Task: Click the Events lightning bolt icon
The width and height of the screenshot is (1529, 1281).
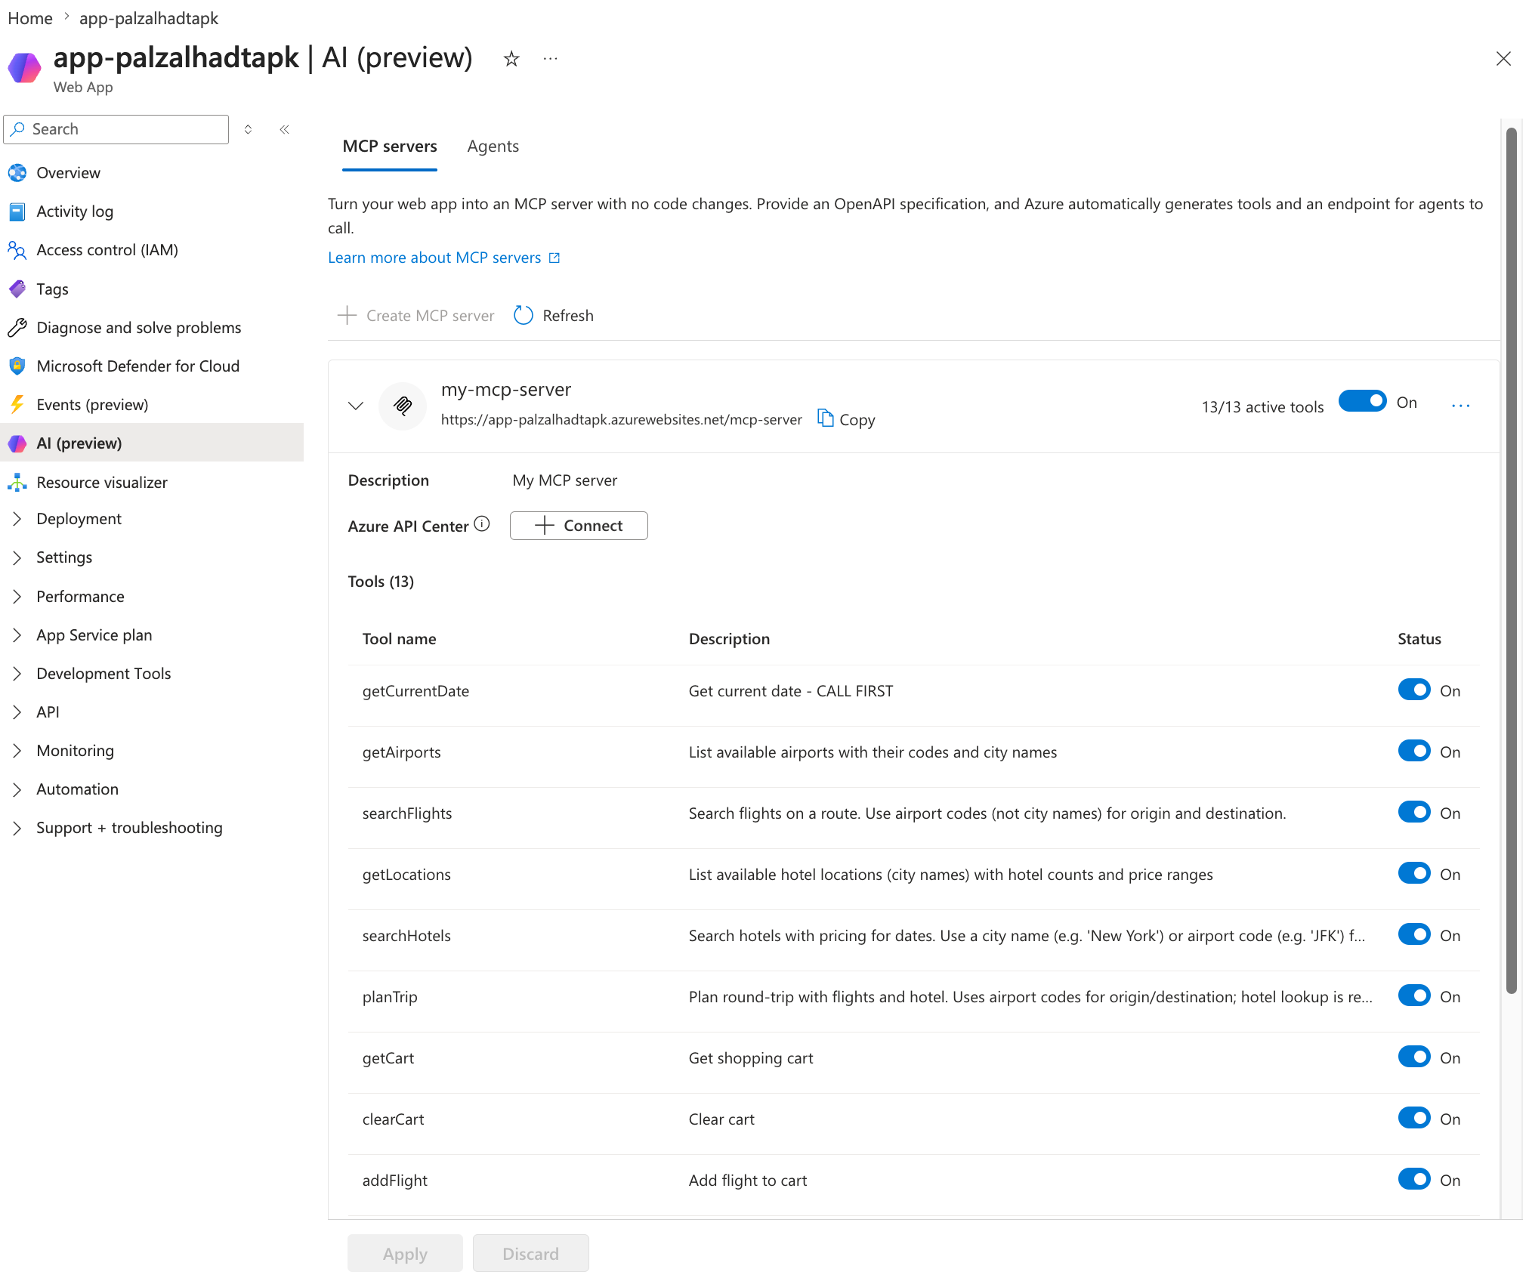Action: click(17, 405)
